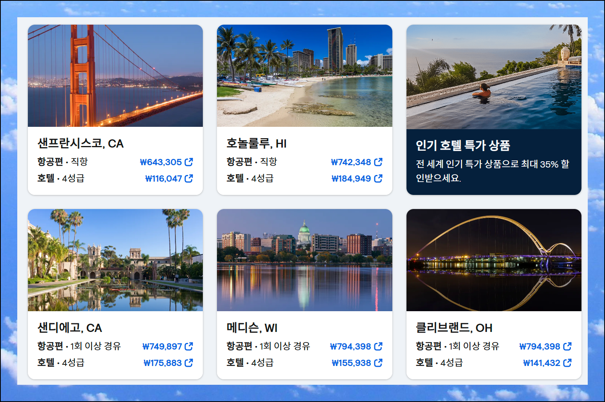Open external link icon beside ₩141,432 hotel price
This screenshot has width=605, height=402.
[567, 363]
